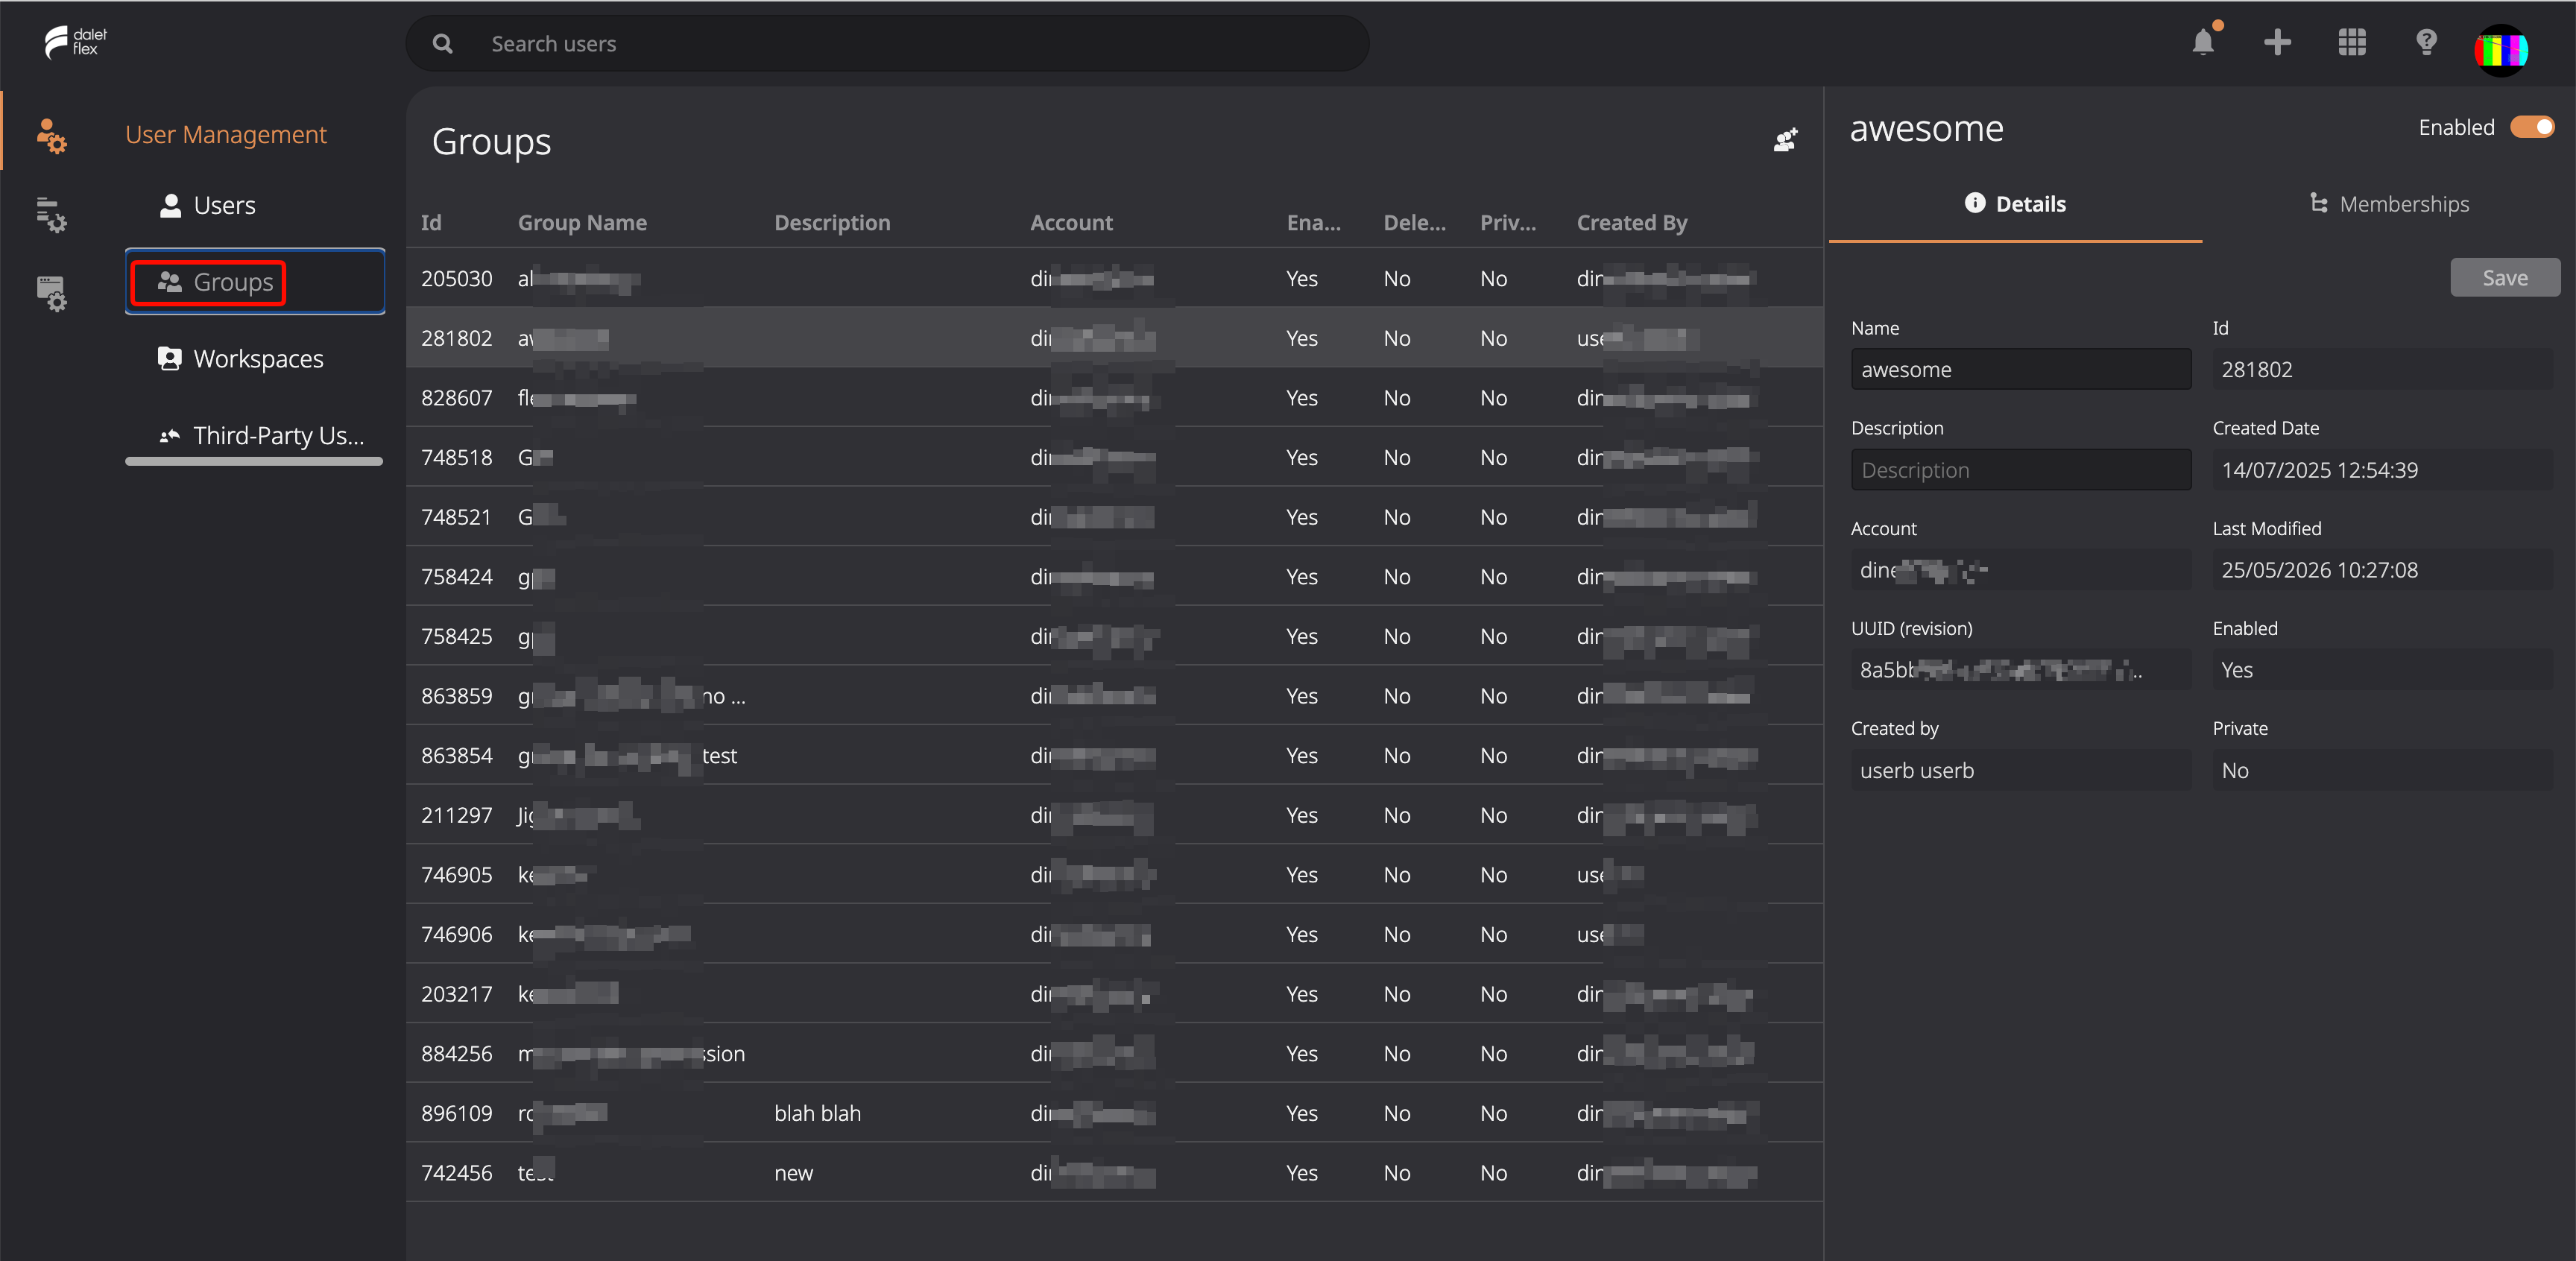The width and height of the screenshot is (2576, 1261).
Task: Select group row with Id 863859
Action: 1114,696
